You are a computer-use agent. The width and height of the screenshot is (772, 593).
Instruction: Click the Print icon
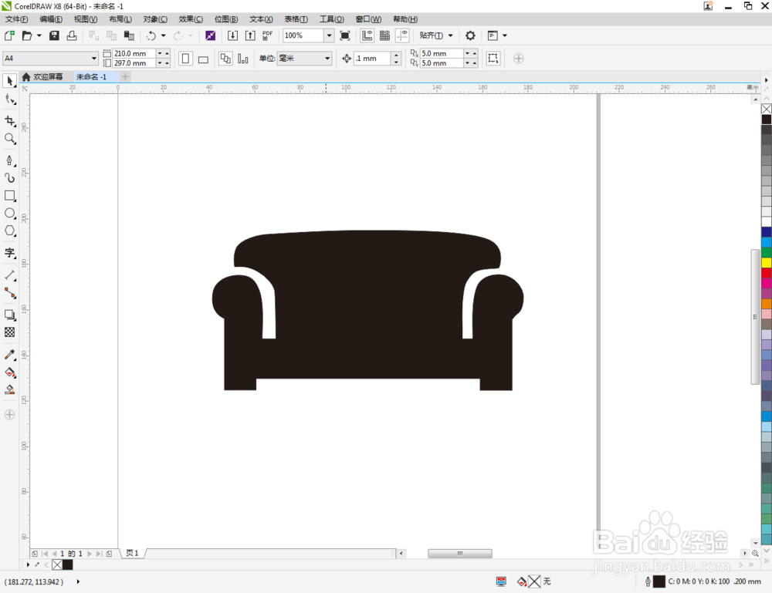72,35
